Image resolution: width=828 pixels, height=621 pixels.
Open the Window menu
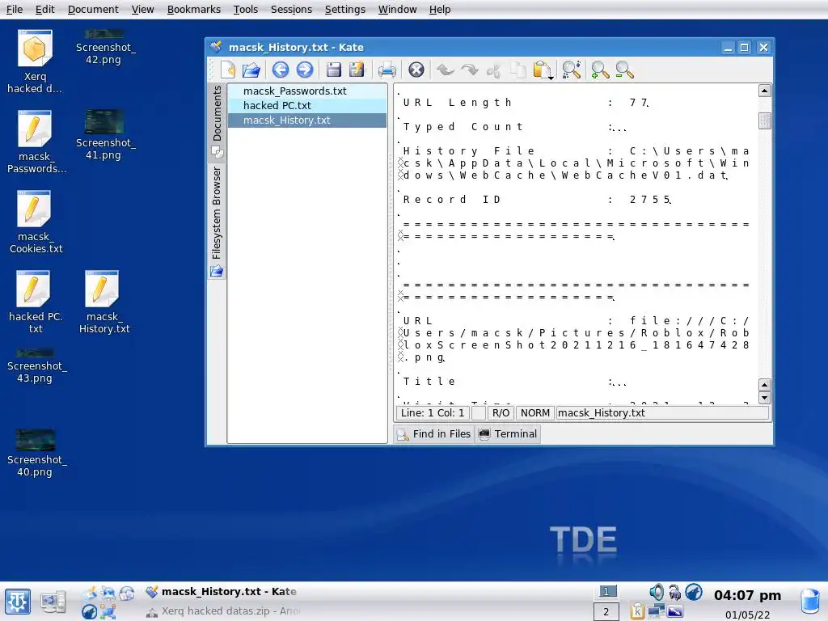397,10
